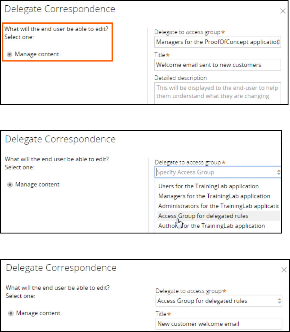
Task: Click the Specify Access Group combo box
Action: (x=218, y=172)
